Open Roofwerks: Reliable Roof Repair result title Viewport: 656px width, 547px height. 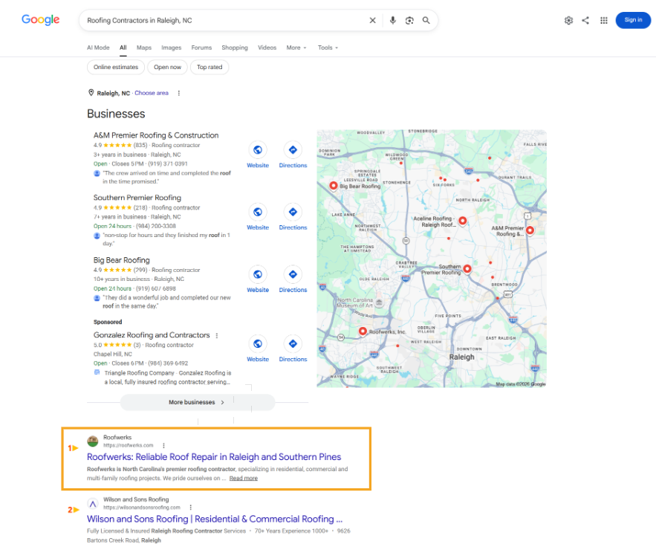(214, 457)
